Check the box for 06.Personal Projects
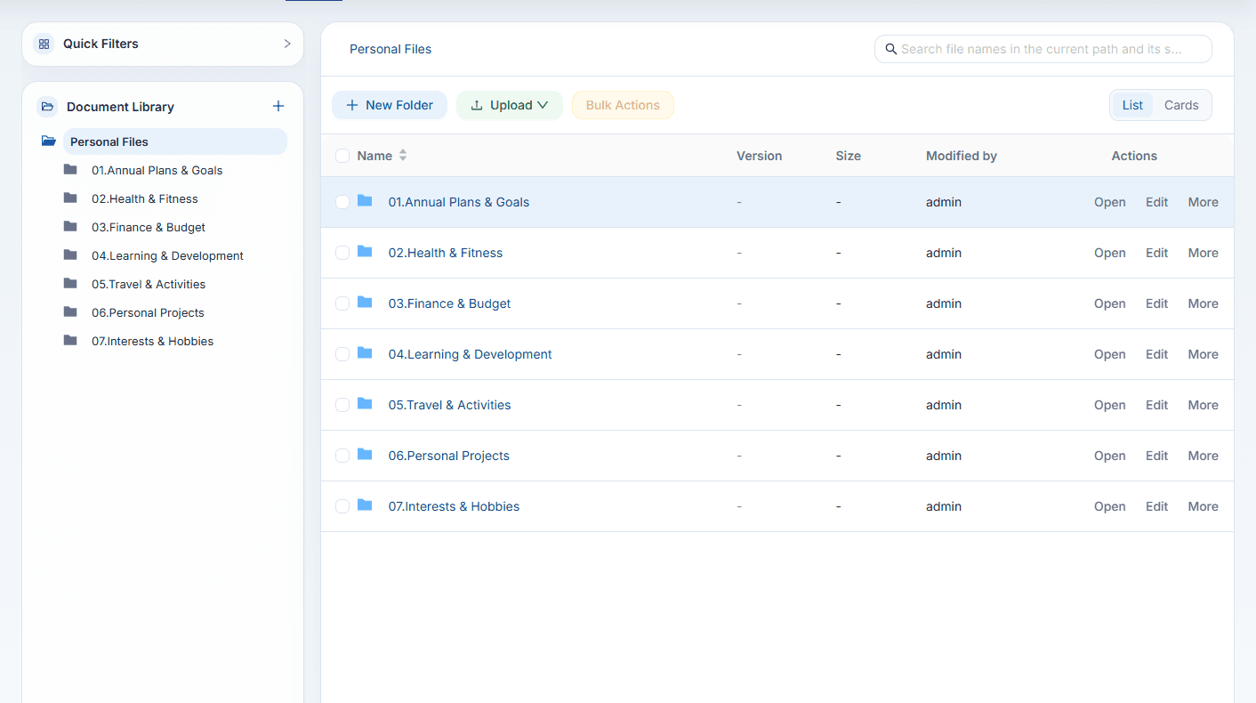The height and width of the screenshot is (703, 1256). [x=342, y=456]
